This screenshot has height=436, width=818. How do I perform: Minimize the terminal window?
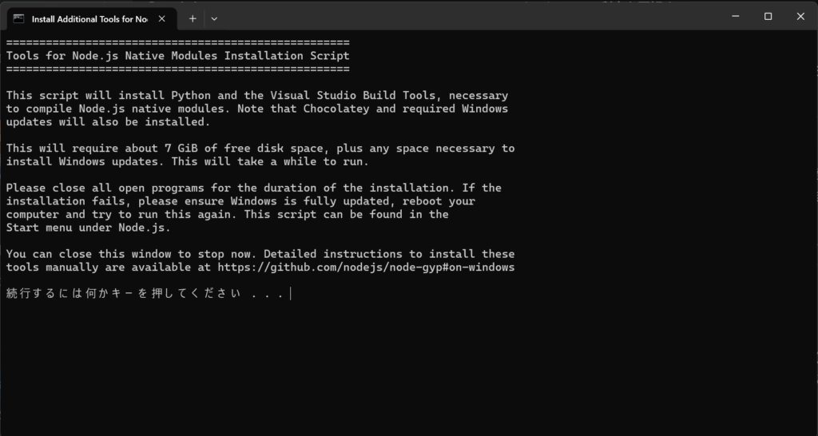click(733, 16)
